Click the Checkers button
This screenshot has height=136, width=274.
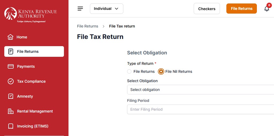pyautogui.click(x=207, y=9)
